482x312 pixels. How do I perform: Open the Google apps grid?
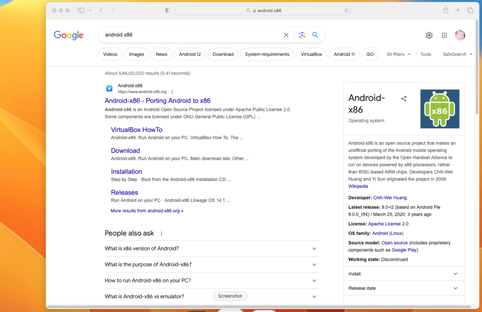(444, 35)
